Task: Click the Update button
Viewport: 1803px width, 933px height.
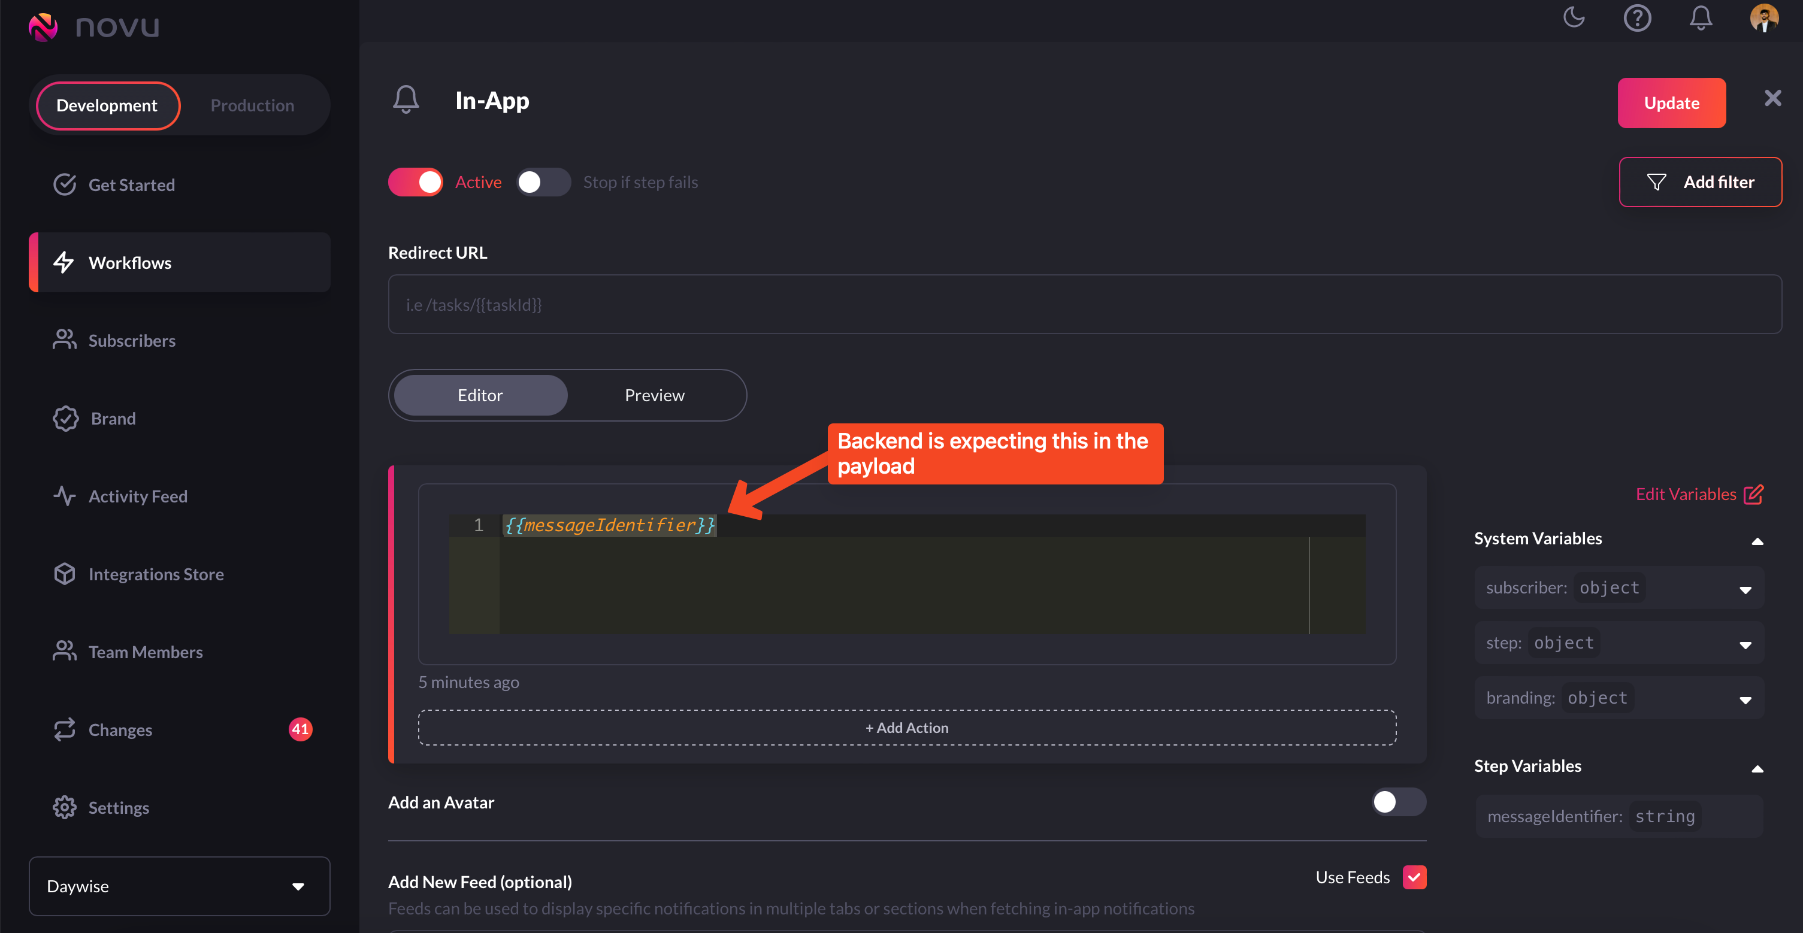Action: pos(1671,103)
